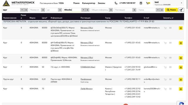
Task: Click yellow button in first Метаэкс row
Action: [181, 28]
